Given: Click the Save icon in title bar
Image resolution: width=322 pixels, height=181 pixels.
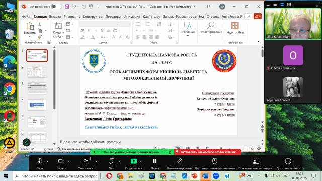Looking at the screenshot, I should pos(67,7).
